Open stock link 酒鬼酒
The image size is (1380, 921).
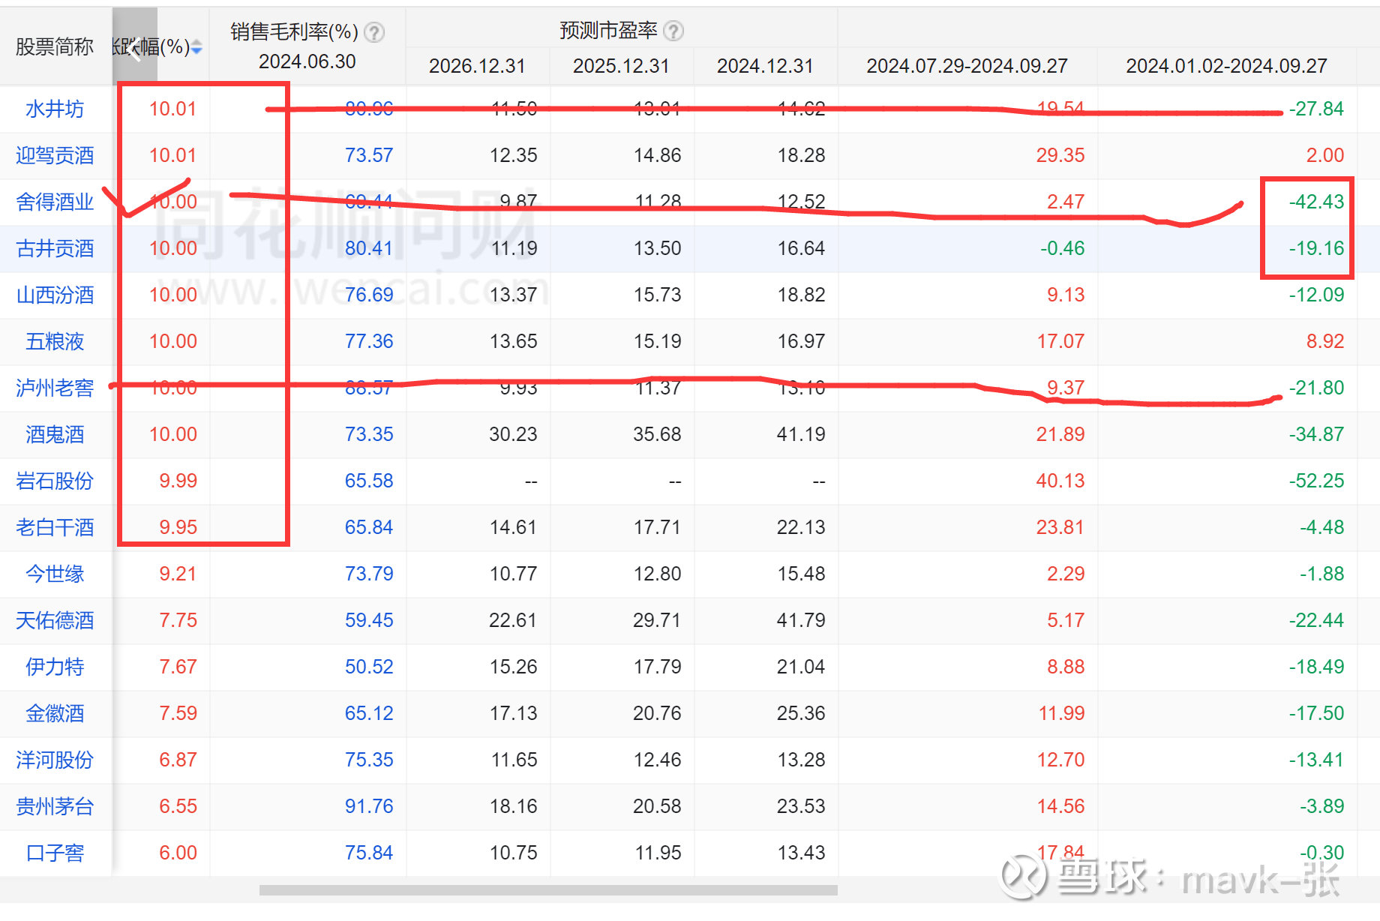[x=55, y=434]
